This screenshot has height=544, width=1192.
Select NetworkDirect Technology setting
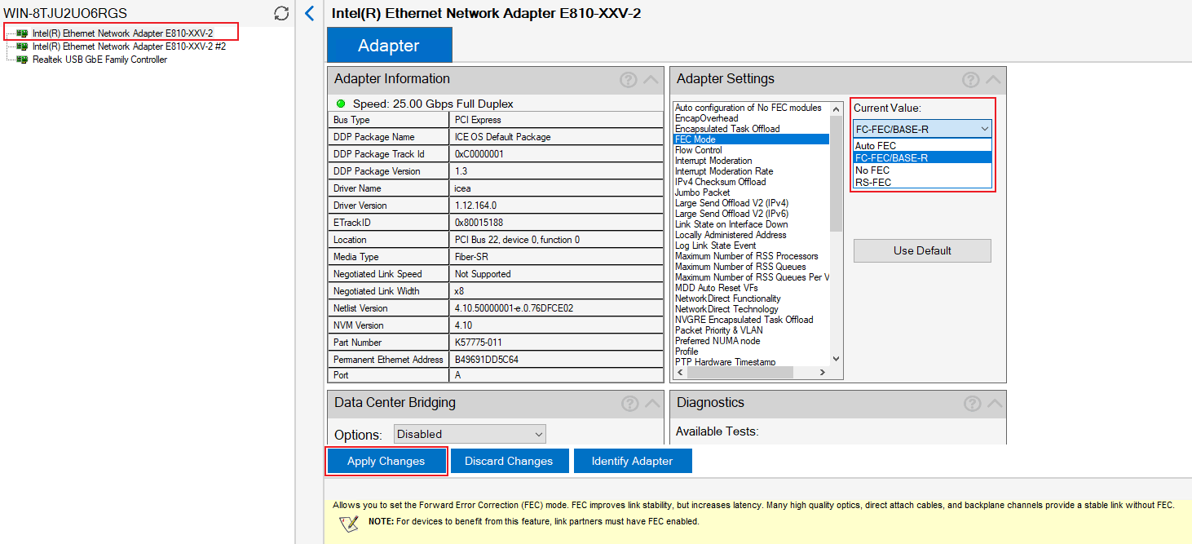click(726, 309)
